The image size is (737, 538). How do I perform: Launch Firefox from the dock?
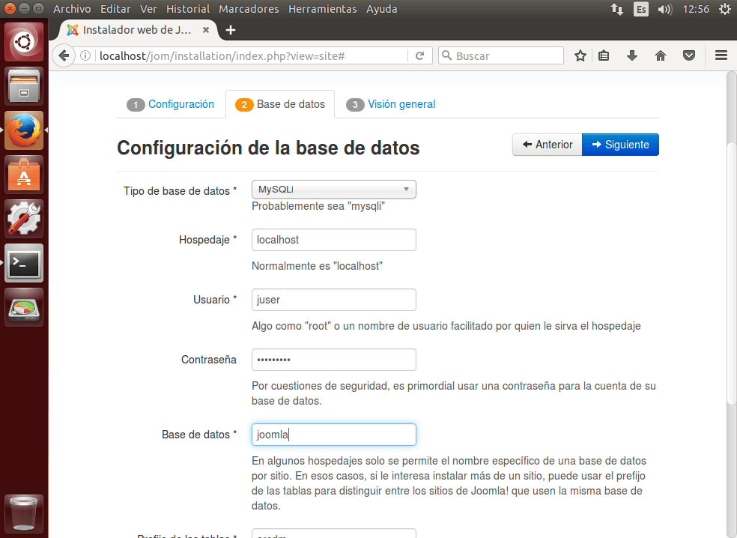(24, 130)
